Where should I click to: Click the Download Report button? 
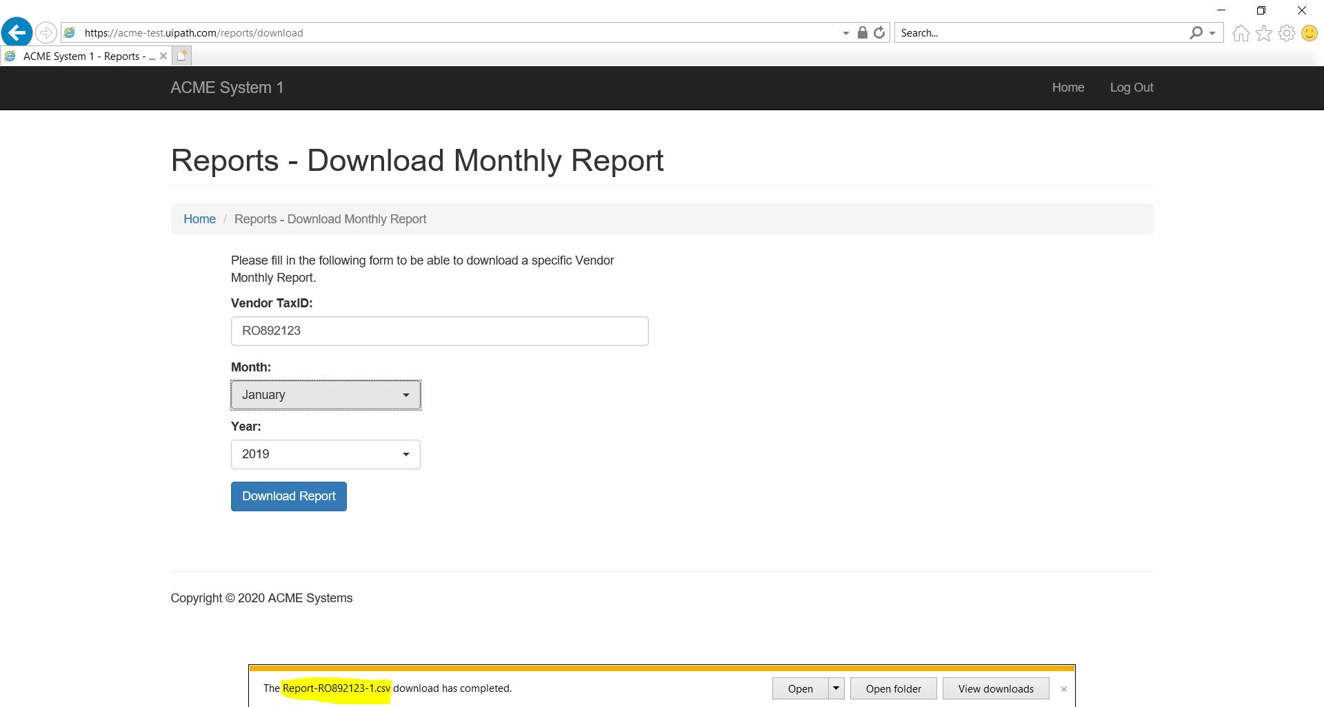(x=289, y=496)
